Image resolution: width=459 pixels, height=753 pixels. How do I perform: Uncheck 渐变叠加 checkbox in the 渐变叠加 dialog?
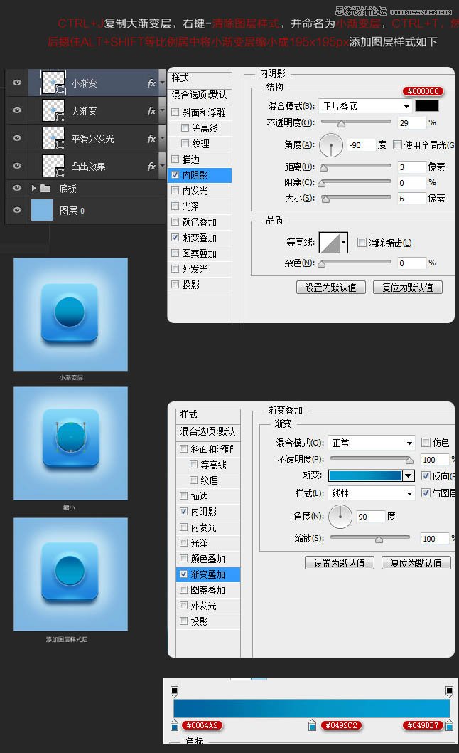183,574
